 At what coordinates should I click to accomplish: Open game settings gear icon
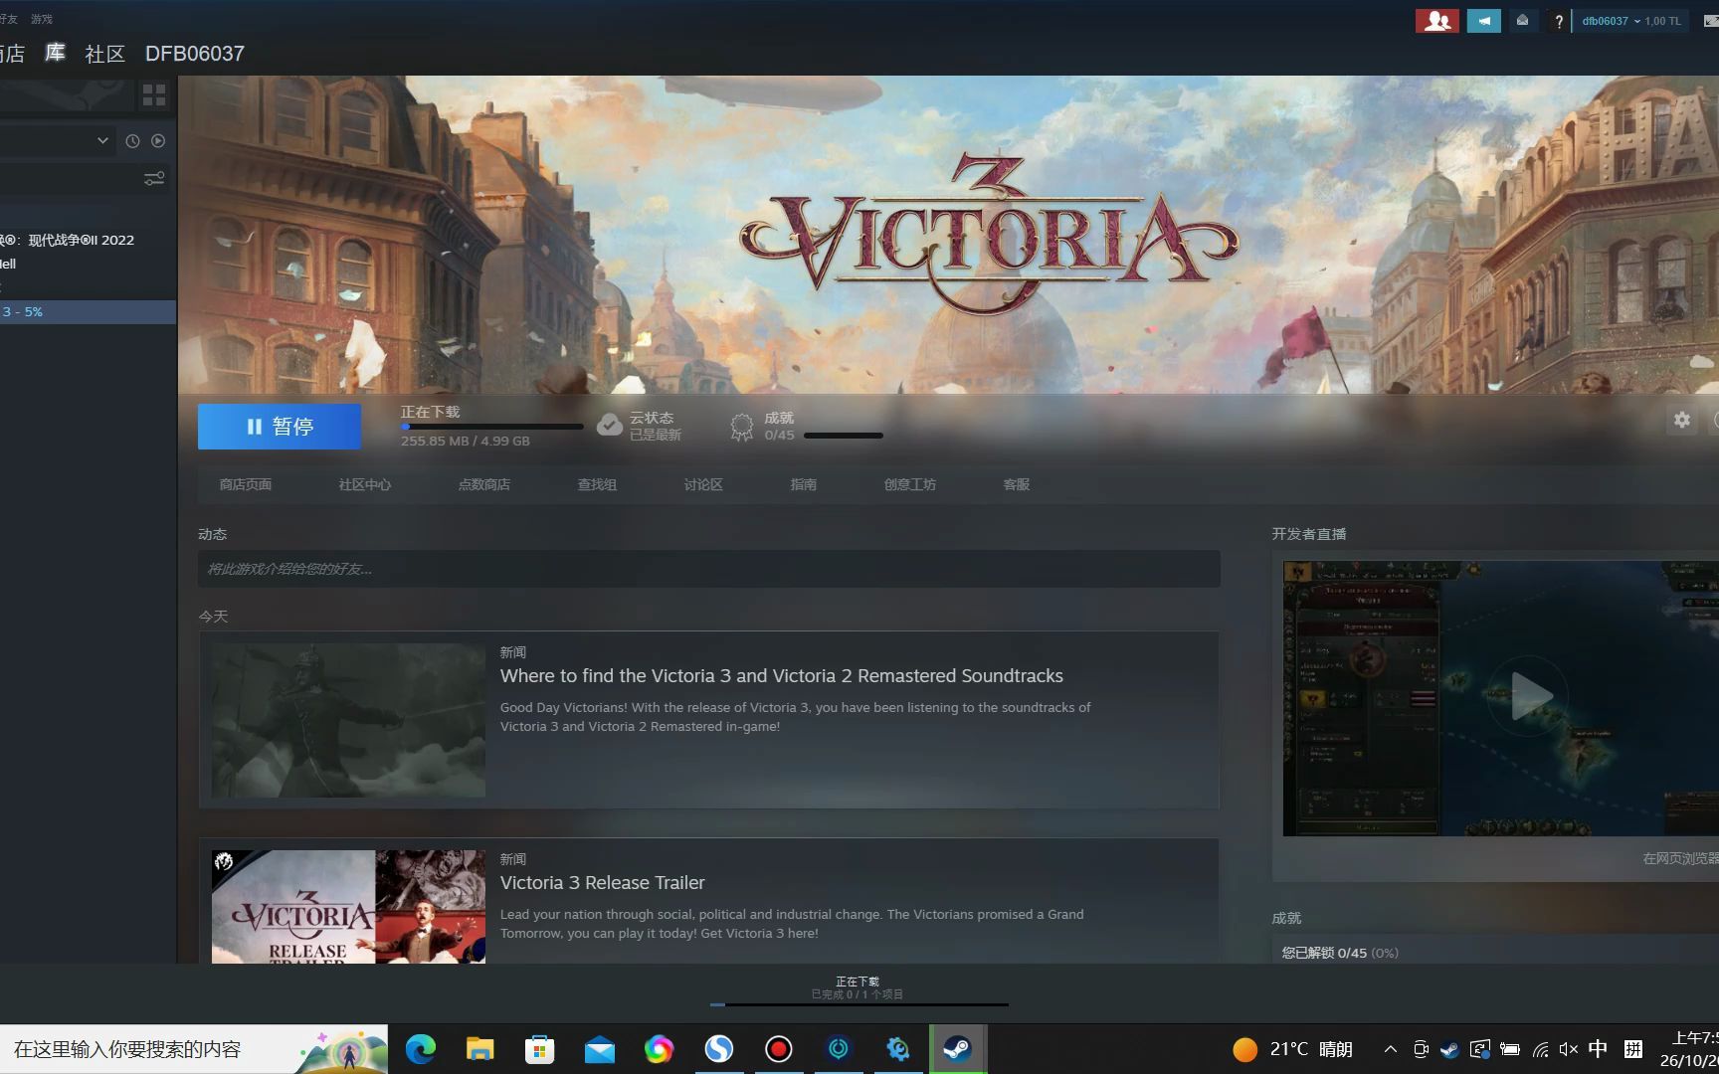coord(1681,420)
